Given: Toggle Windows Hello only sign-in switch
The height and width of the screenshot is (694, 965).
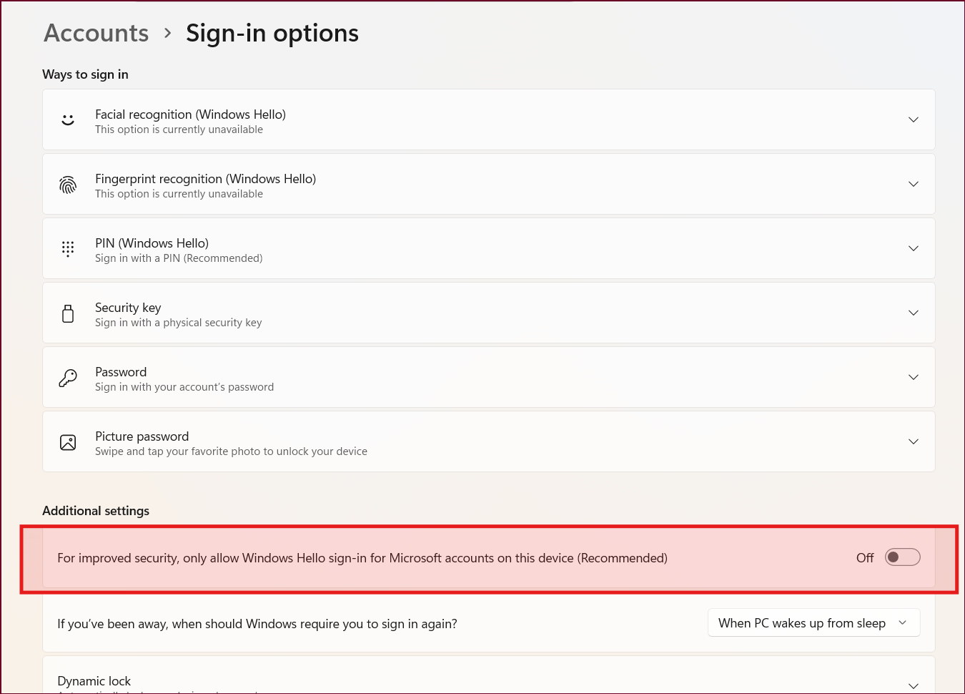Looking at the screenshot, I should [x=902, y=557].
